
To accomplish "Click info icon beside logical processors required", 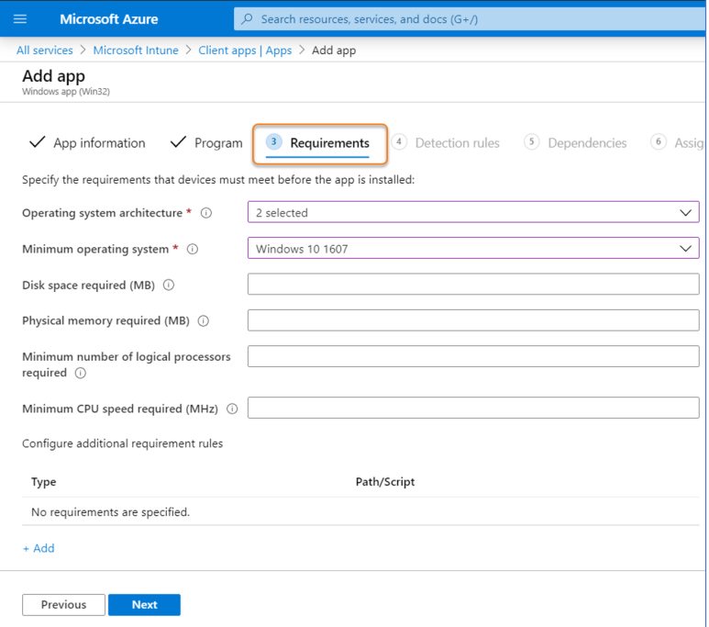I will pyautogui.click(x=81, y=374).
